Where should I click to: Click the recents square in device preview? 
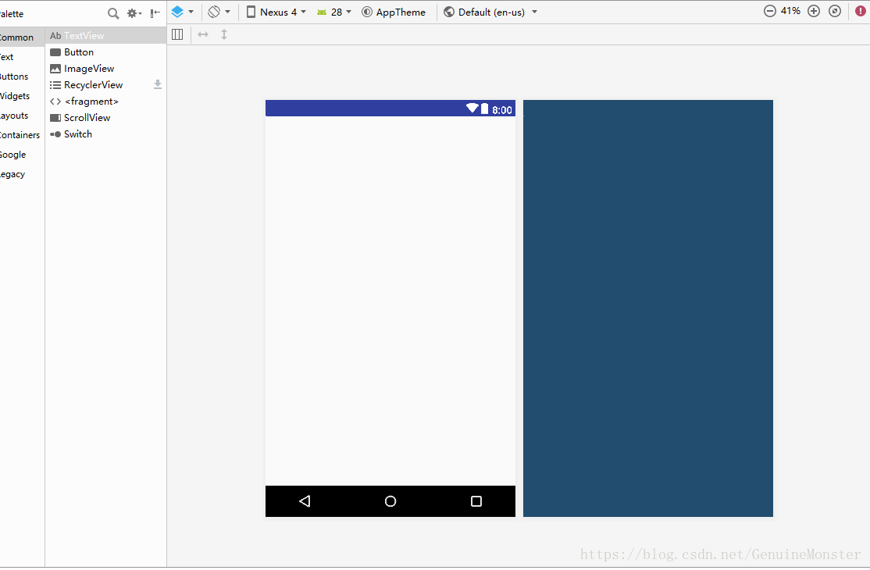tap(476, 501)
